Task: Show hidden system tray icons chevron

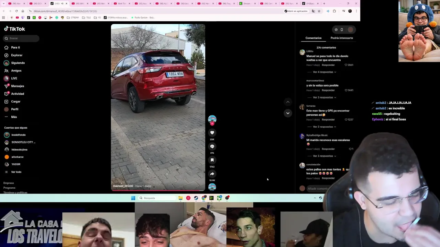Action: (315, 198)
